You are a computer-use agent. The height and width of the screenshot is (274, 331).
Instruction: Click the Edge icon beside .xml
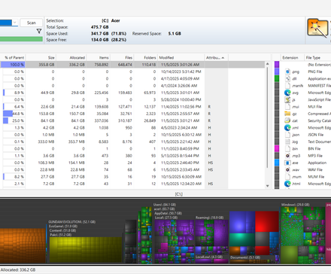[287, 128]
